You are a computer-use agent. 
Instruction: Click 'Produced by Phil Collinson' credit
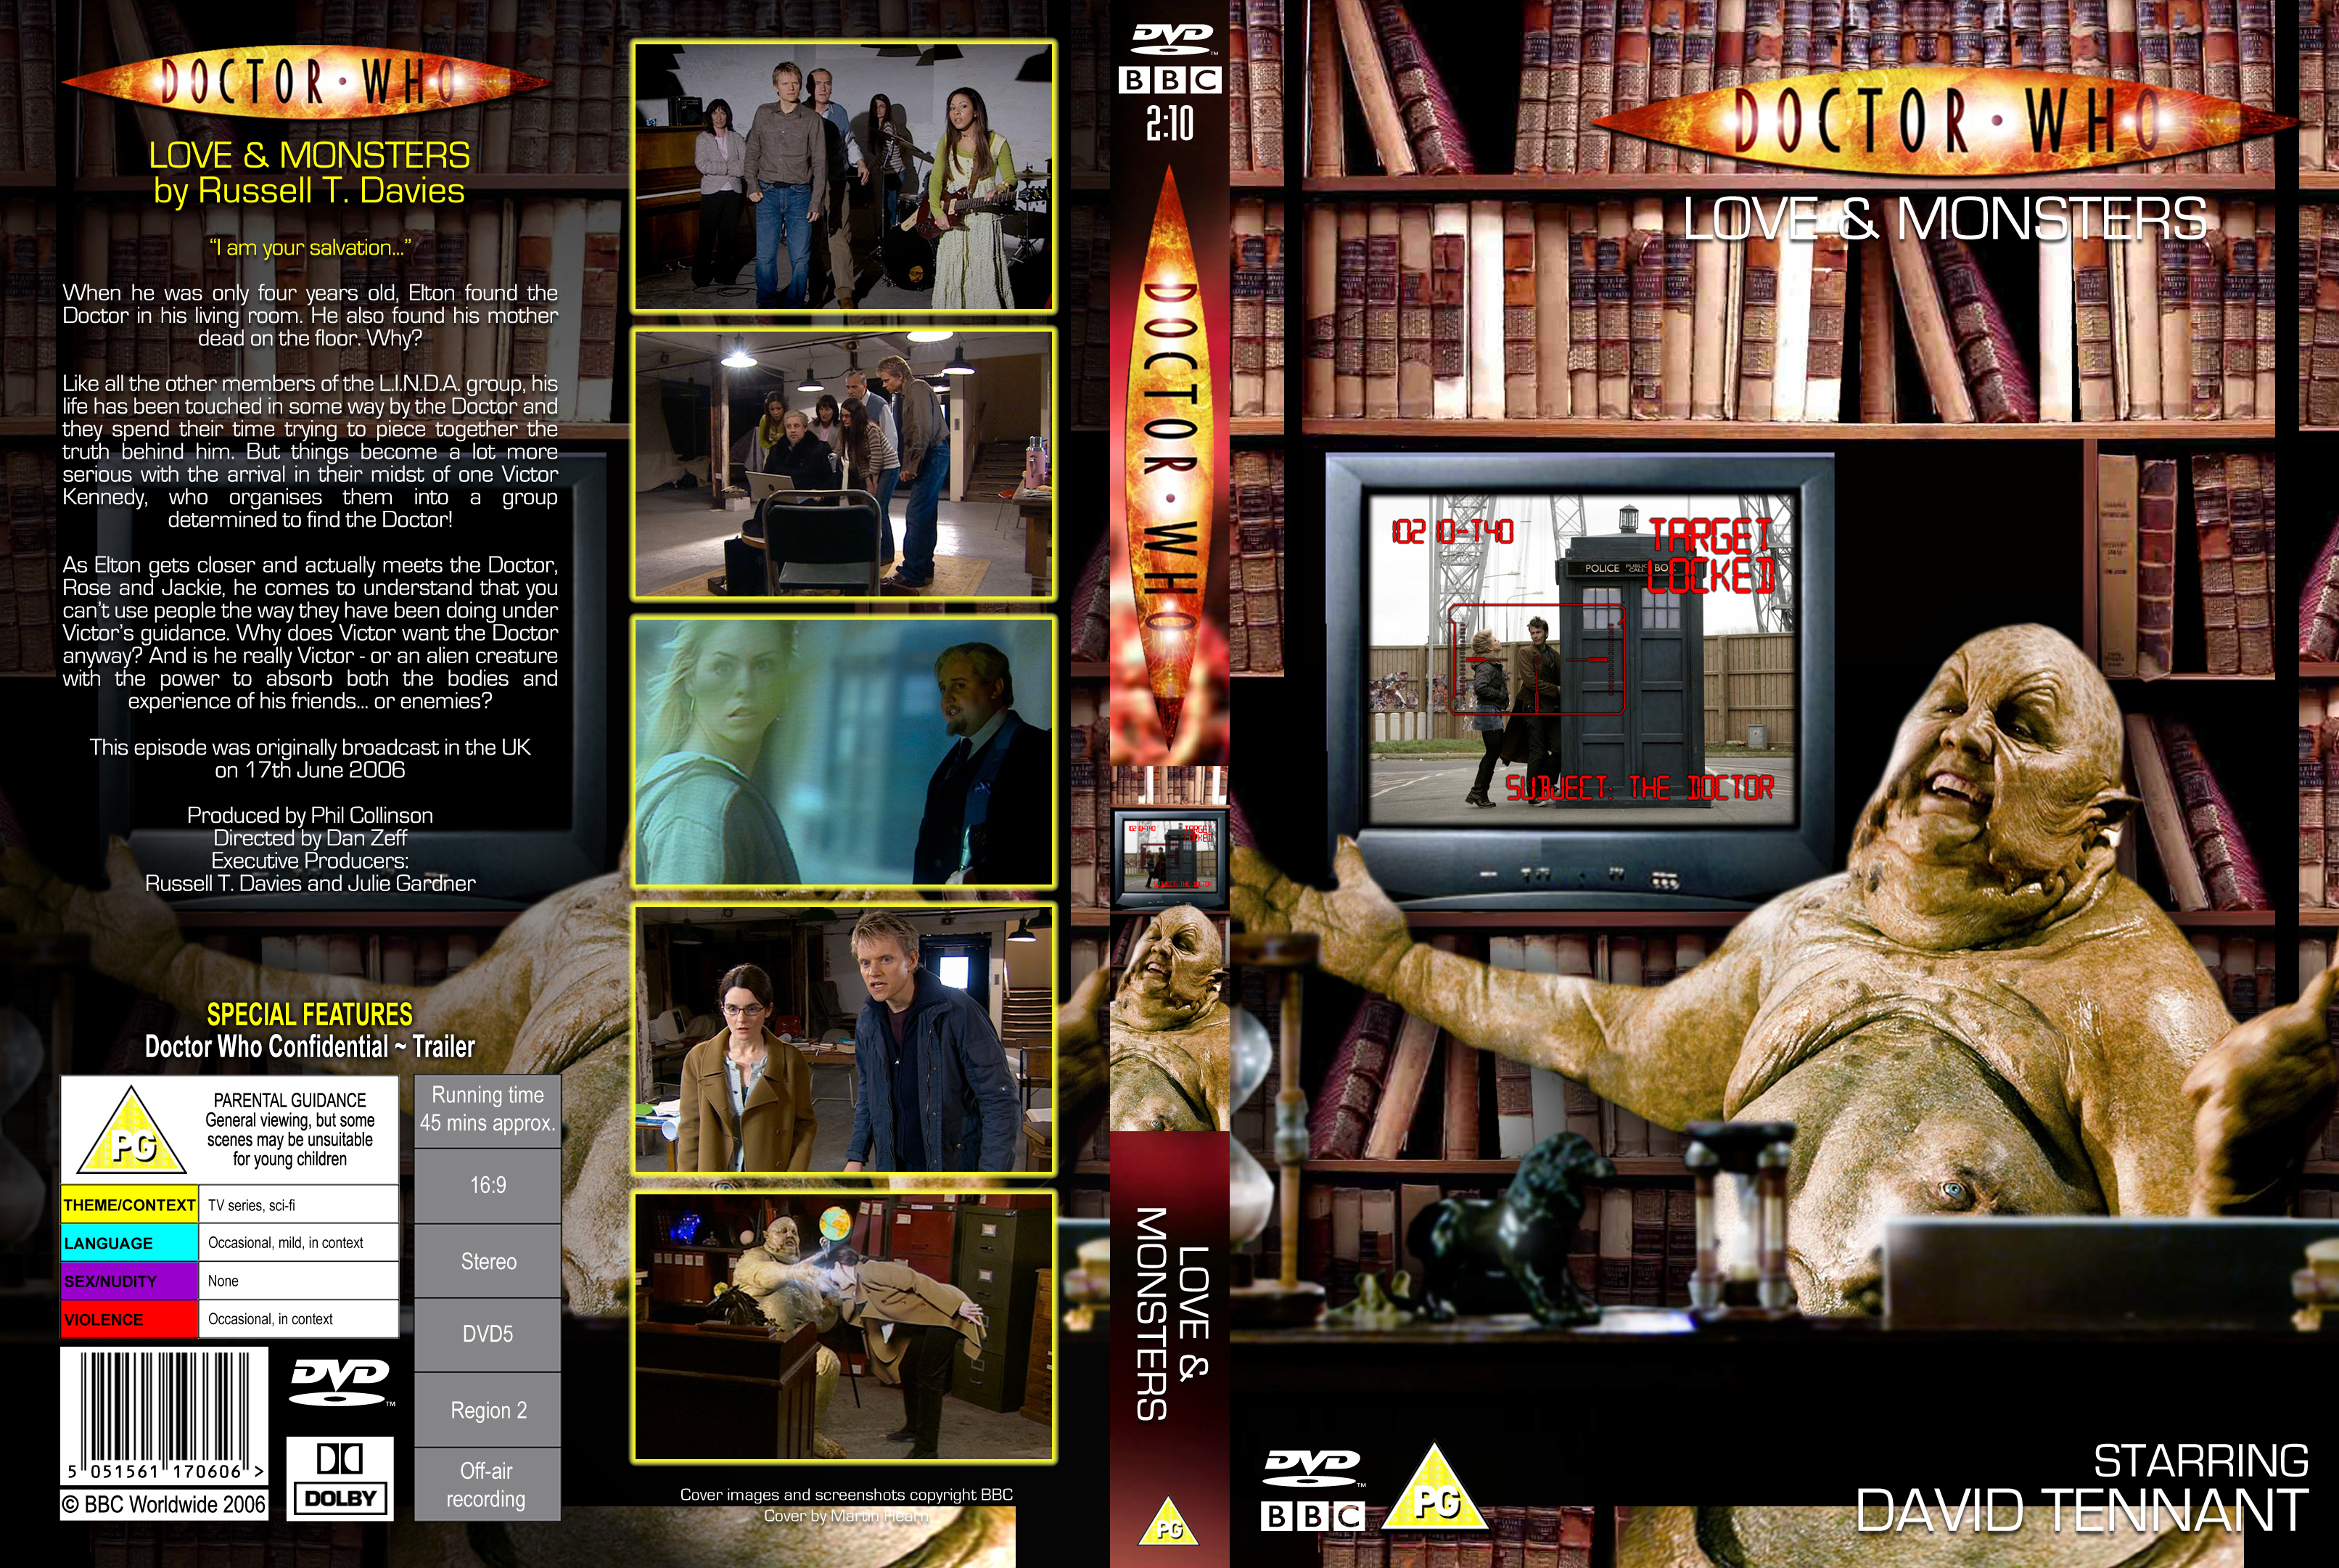point(310,815)
